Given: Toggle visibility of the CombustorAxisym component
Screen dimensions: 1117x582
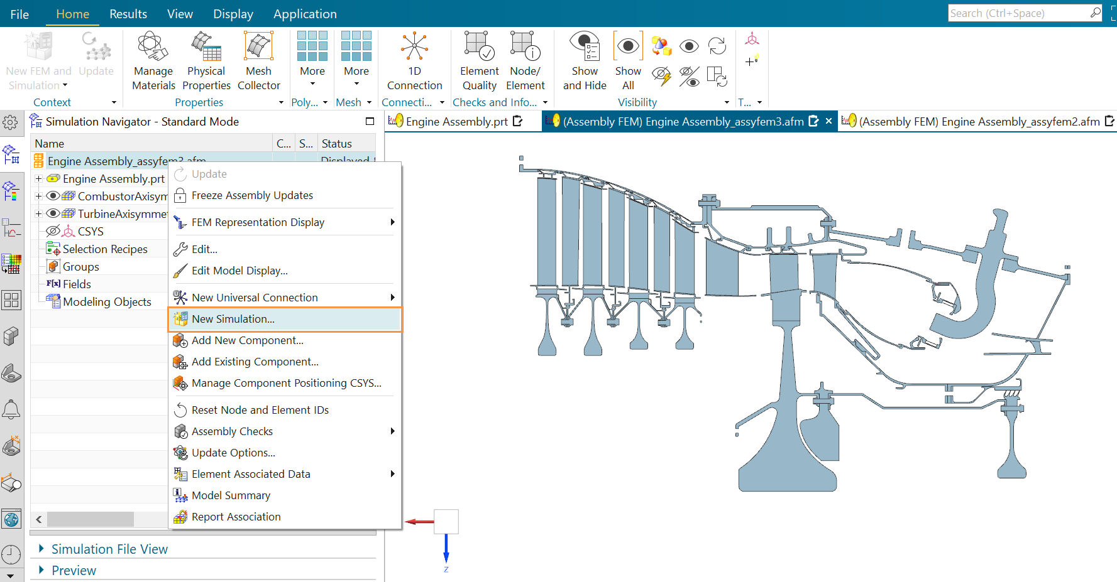Looking at the screenshot, I should pos(53,197).
